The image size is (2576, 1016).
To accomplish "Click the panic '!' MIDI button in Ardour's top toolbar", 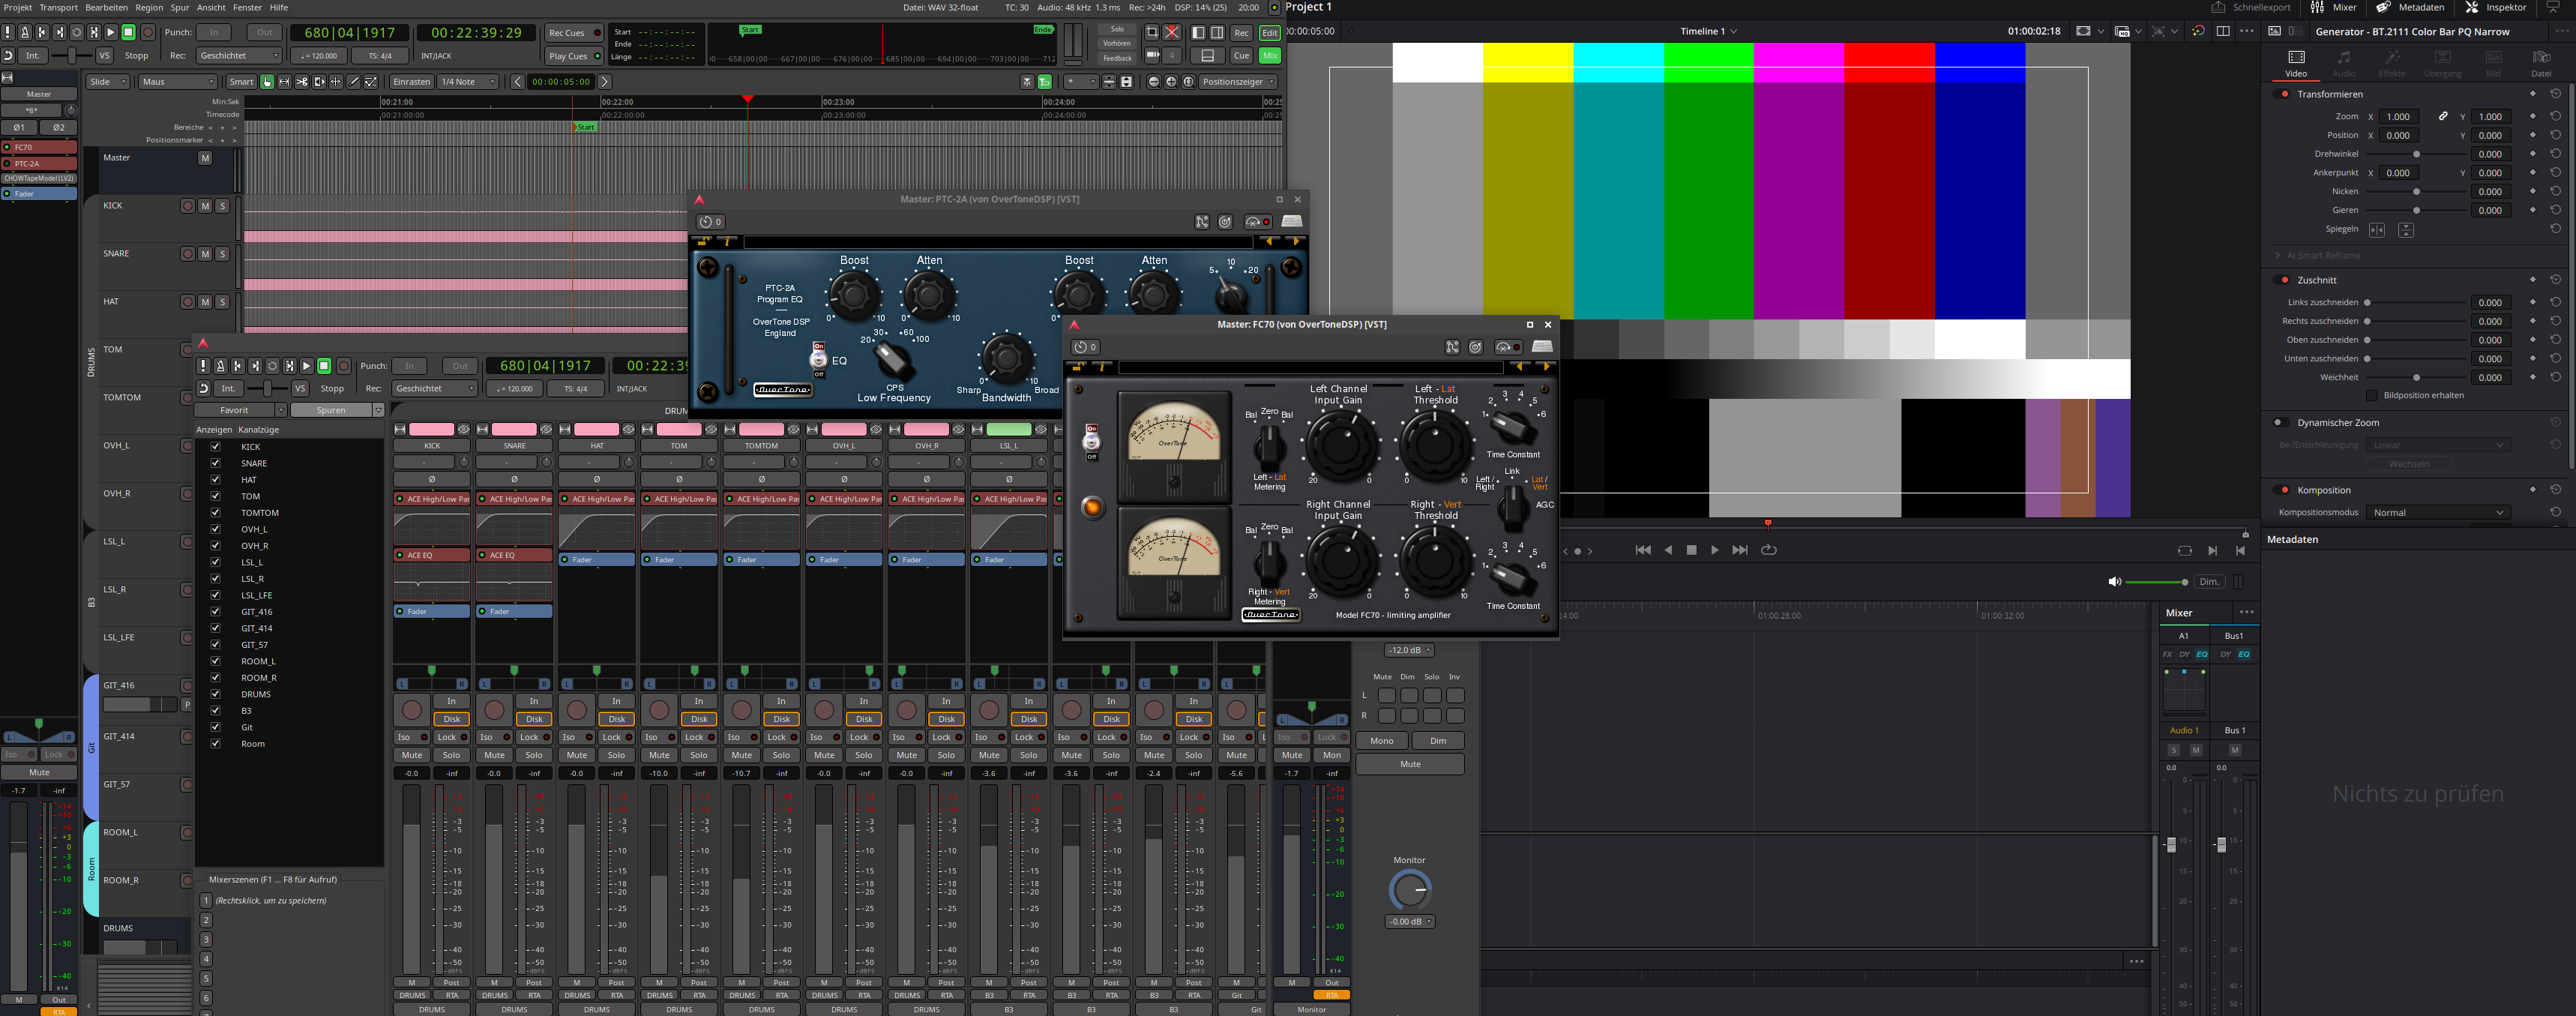I will (x=8, y=32).
